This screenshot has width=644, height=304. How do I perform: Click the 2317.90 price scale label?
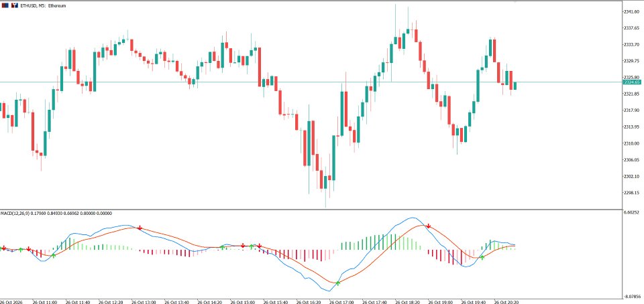pos(631,110)
